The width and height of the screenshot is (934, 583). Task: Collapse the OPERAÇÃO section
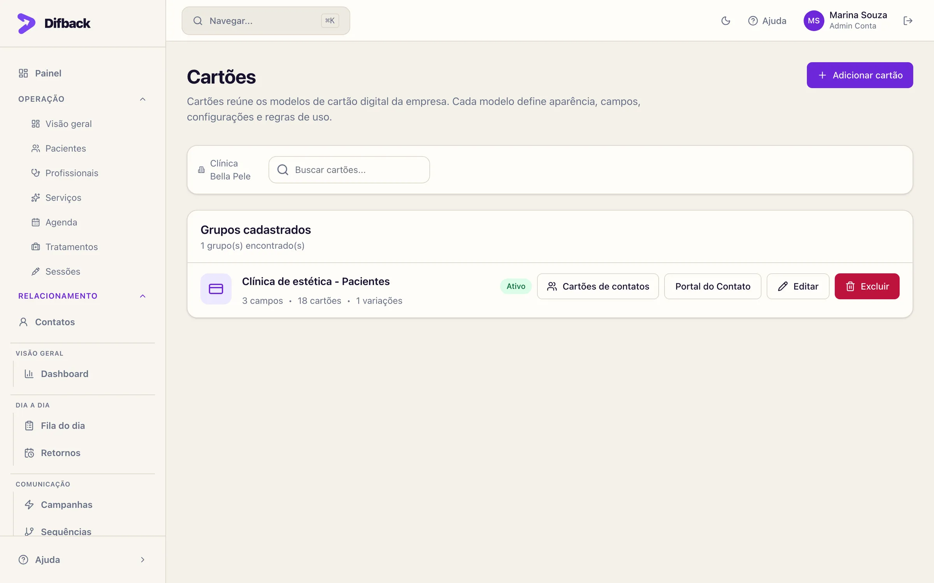pyautogui.click(x=83, y=99)
